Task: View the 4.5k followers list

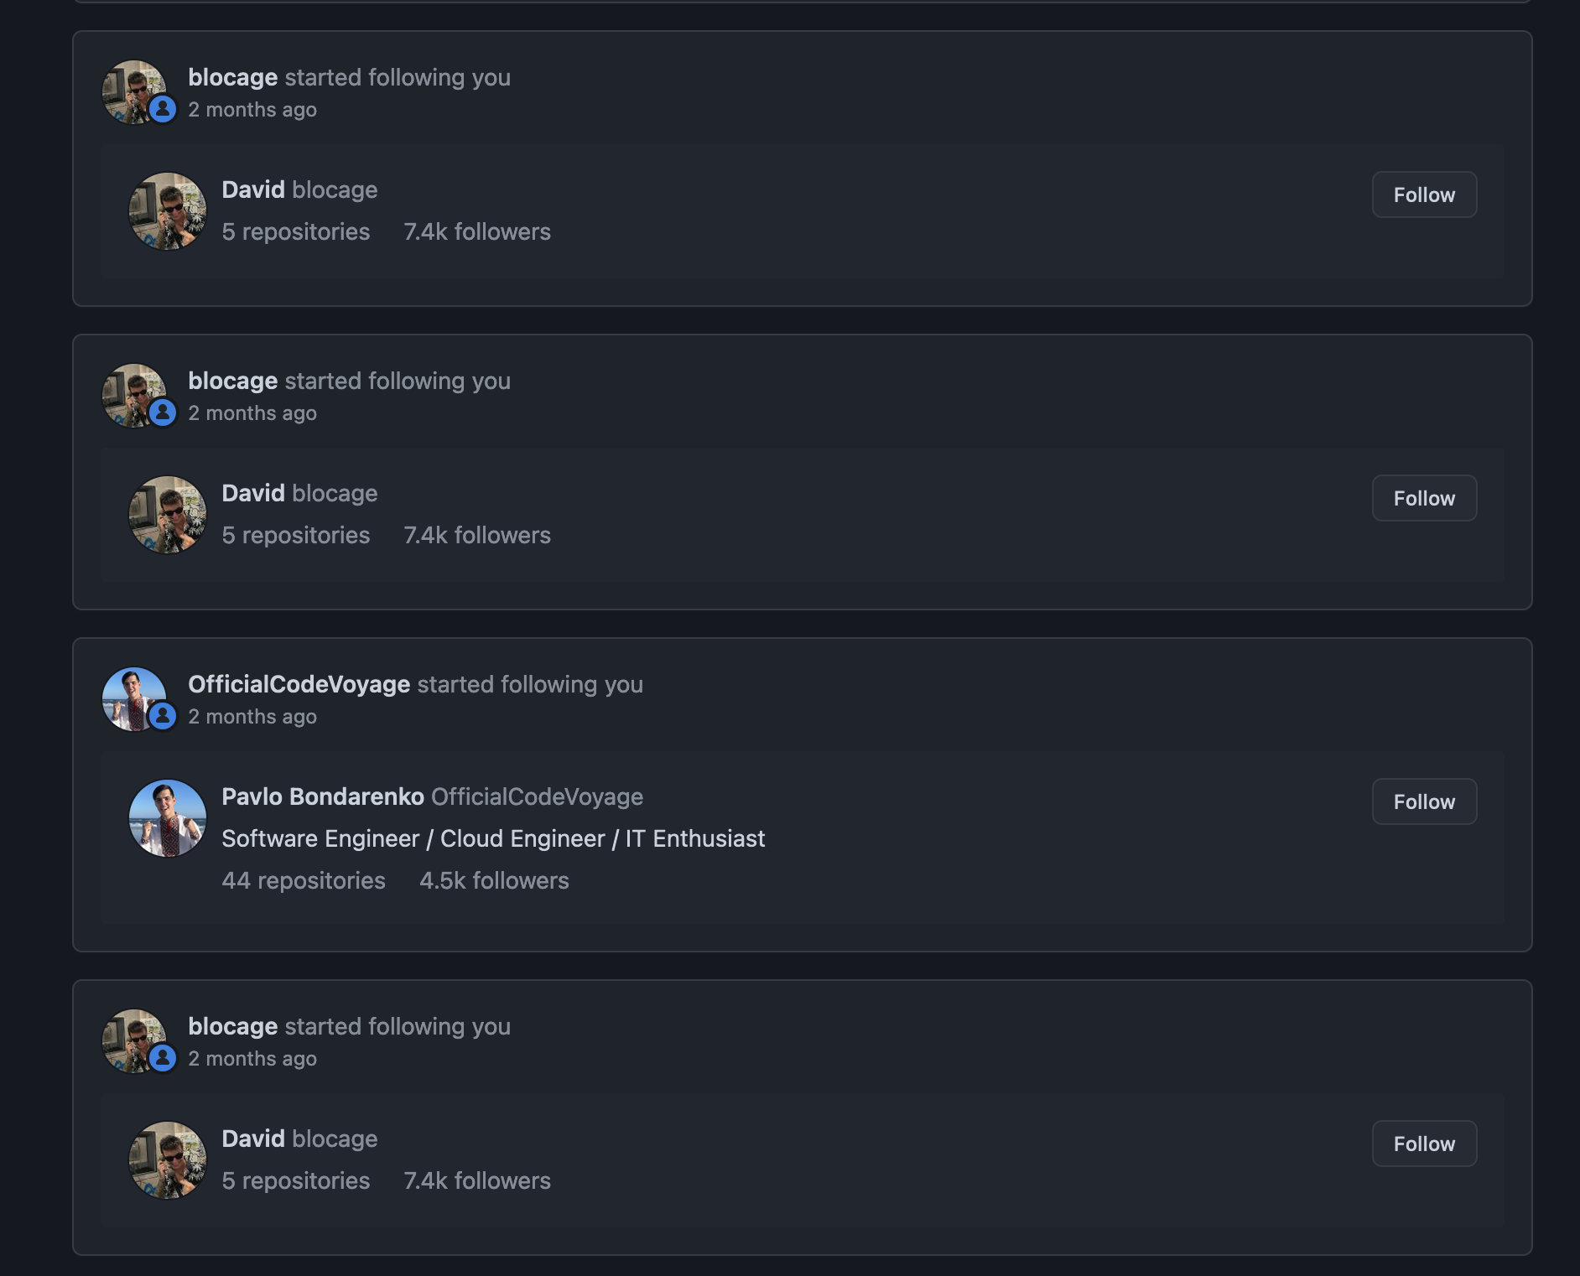Action: pos(494,880)
